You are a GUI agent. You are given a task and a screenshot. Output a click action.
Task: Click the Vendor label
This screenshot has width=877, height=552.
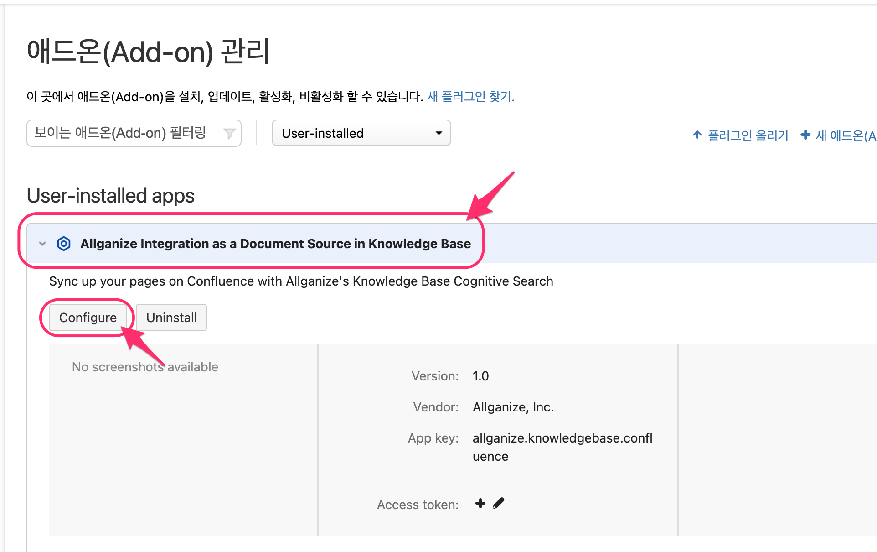click(436, 407)
